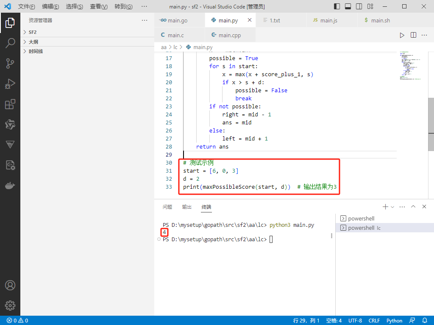434x325 pixels.
Task: Click line number 29 in the gutter
Action: click(x=169, y=154)
